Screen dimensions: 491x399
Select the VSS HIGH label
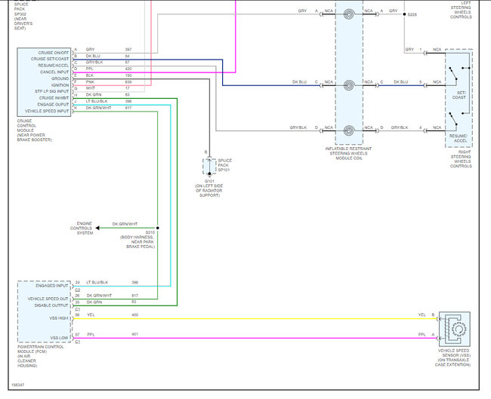coord(59,318)
